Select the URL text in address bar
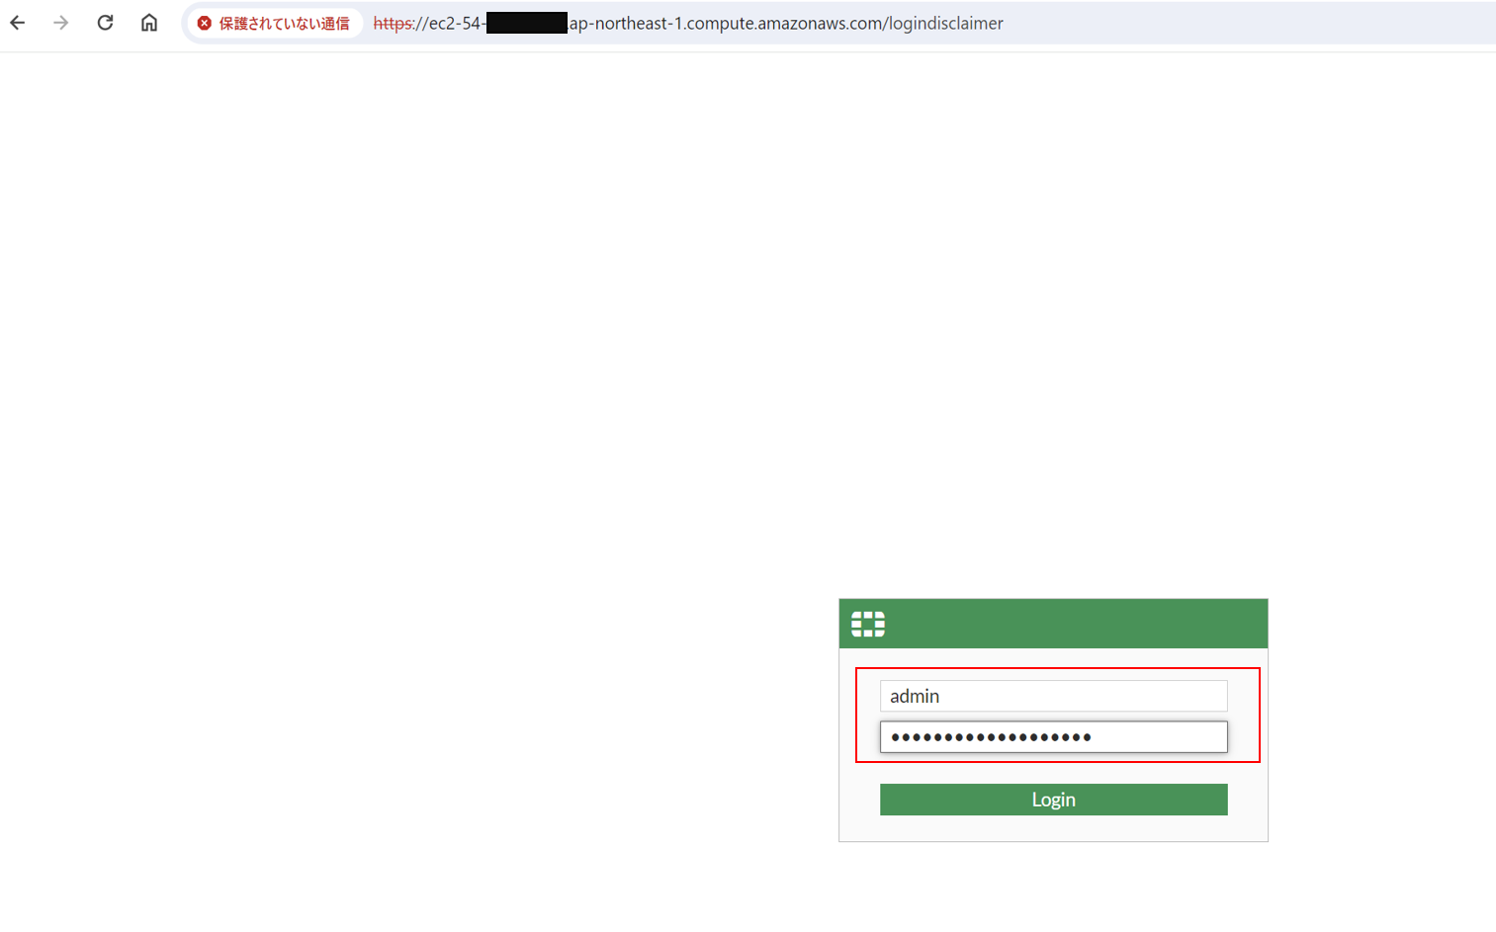This screenshot has height=932, width=1496. coord(688,23)
